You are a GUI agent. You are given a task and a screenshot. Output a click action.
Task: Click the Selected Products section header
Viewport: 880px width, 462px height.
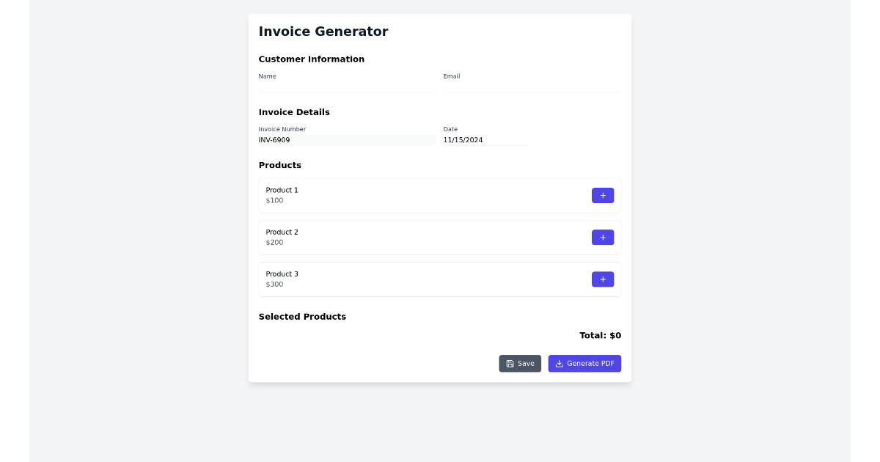coord(302,316)
